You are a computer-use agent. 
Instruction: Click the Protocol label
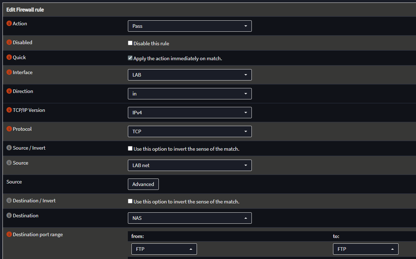click(22, 129)
